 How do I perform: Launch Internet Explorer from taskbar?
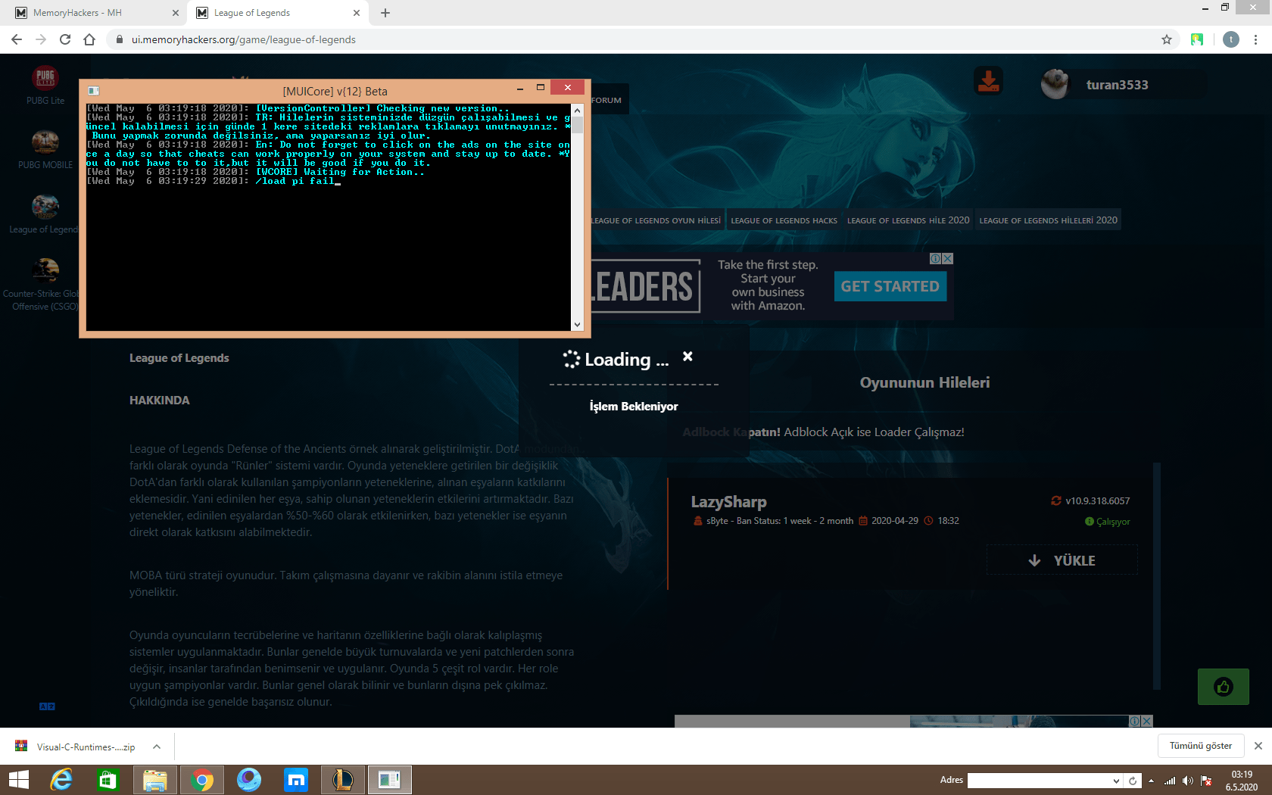point(61,780)
